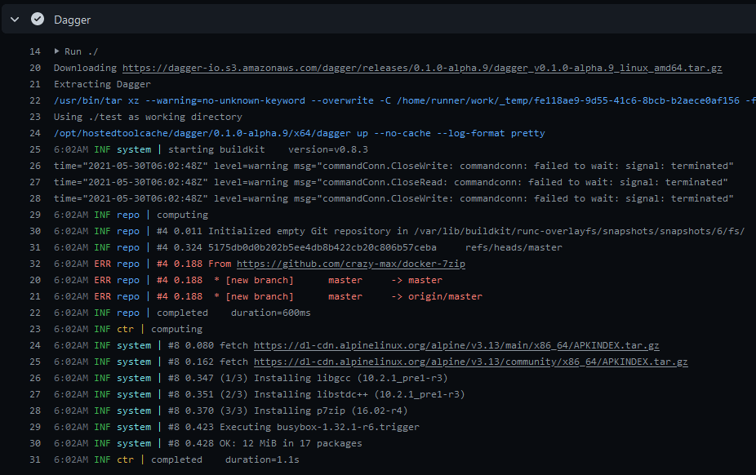Screen dimensions: 756x475
Task: Click the Dagger step title
Action: [73, 20]
